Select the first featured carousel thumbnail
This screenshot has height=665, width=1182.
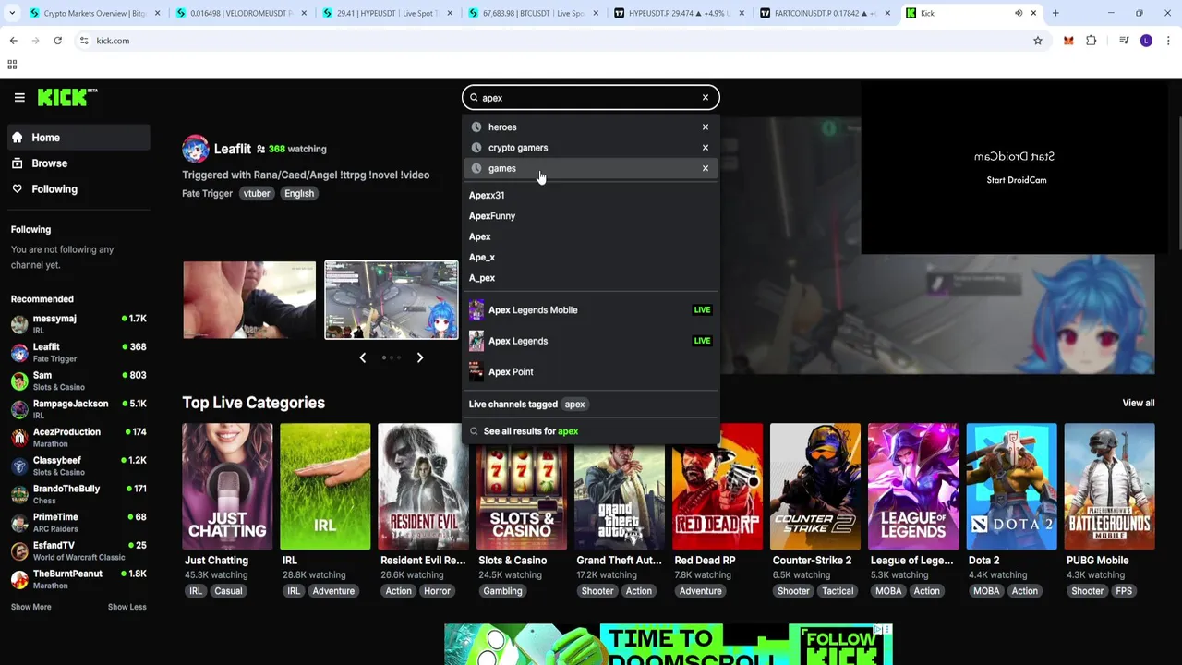249,300
